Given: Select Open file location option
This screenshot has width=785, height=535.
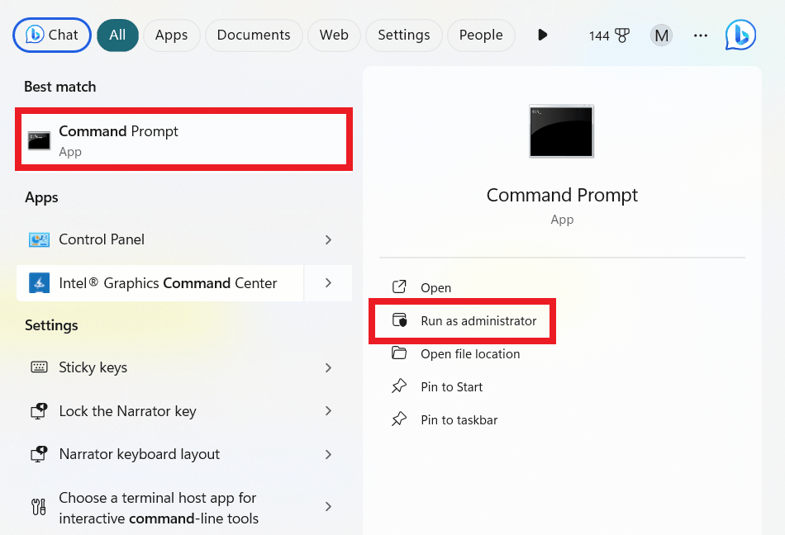Looking at the screenshot, I should pyautogui.click(x=470, y=353).
